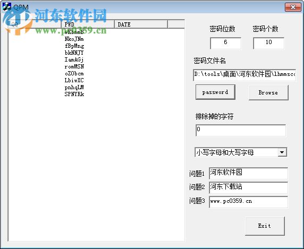Select password row bkNNJY

click(74, 53)
